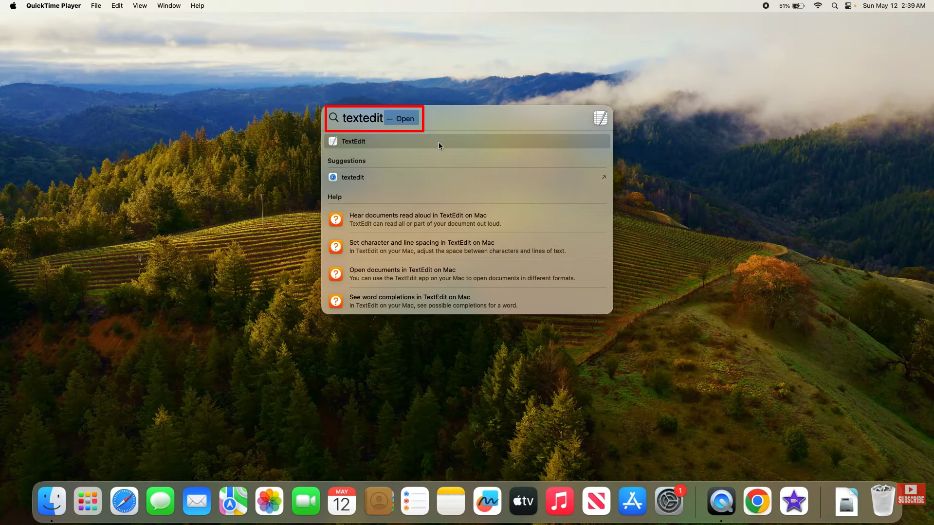The height and width of the screenshot is (525, 934).
Task: Open Contacts from the Dock
Action: pyautogui.click(x=378, y=501)
